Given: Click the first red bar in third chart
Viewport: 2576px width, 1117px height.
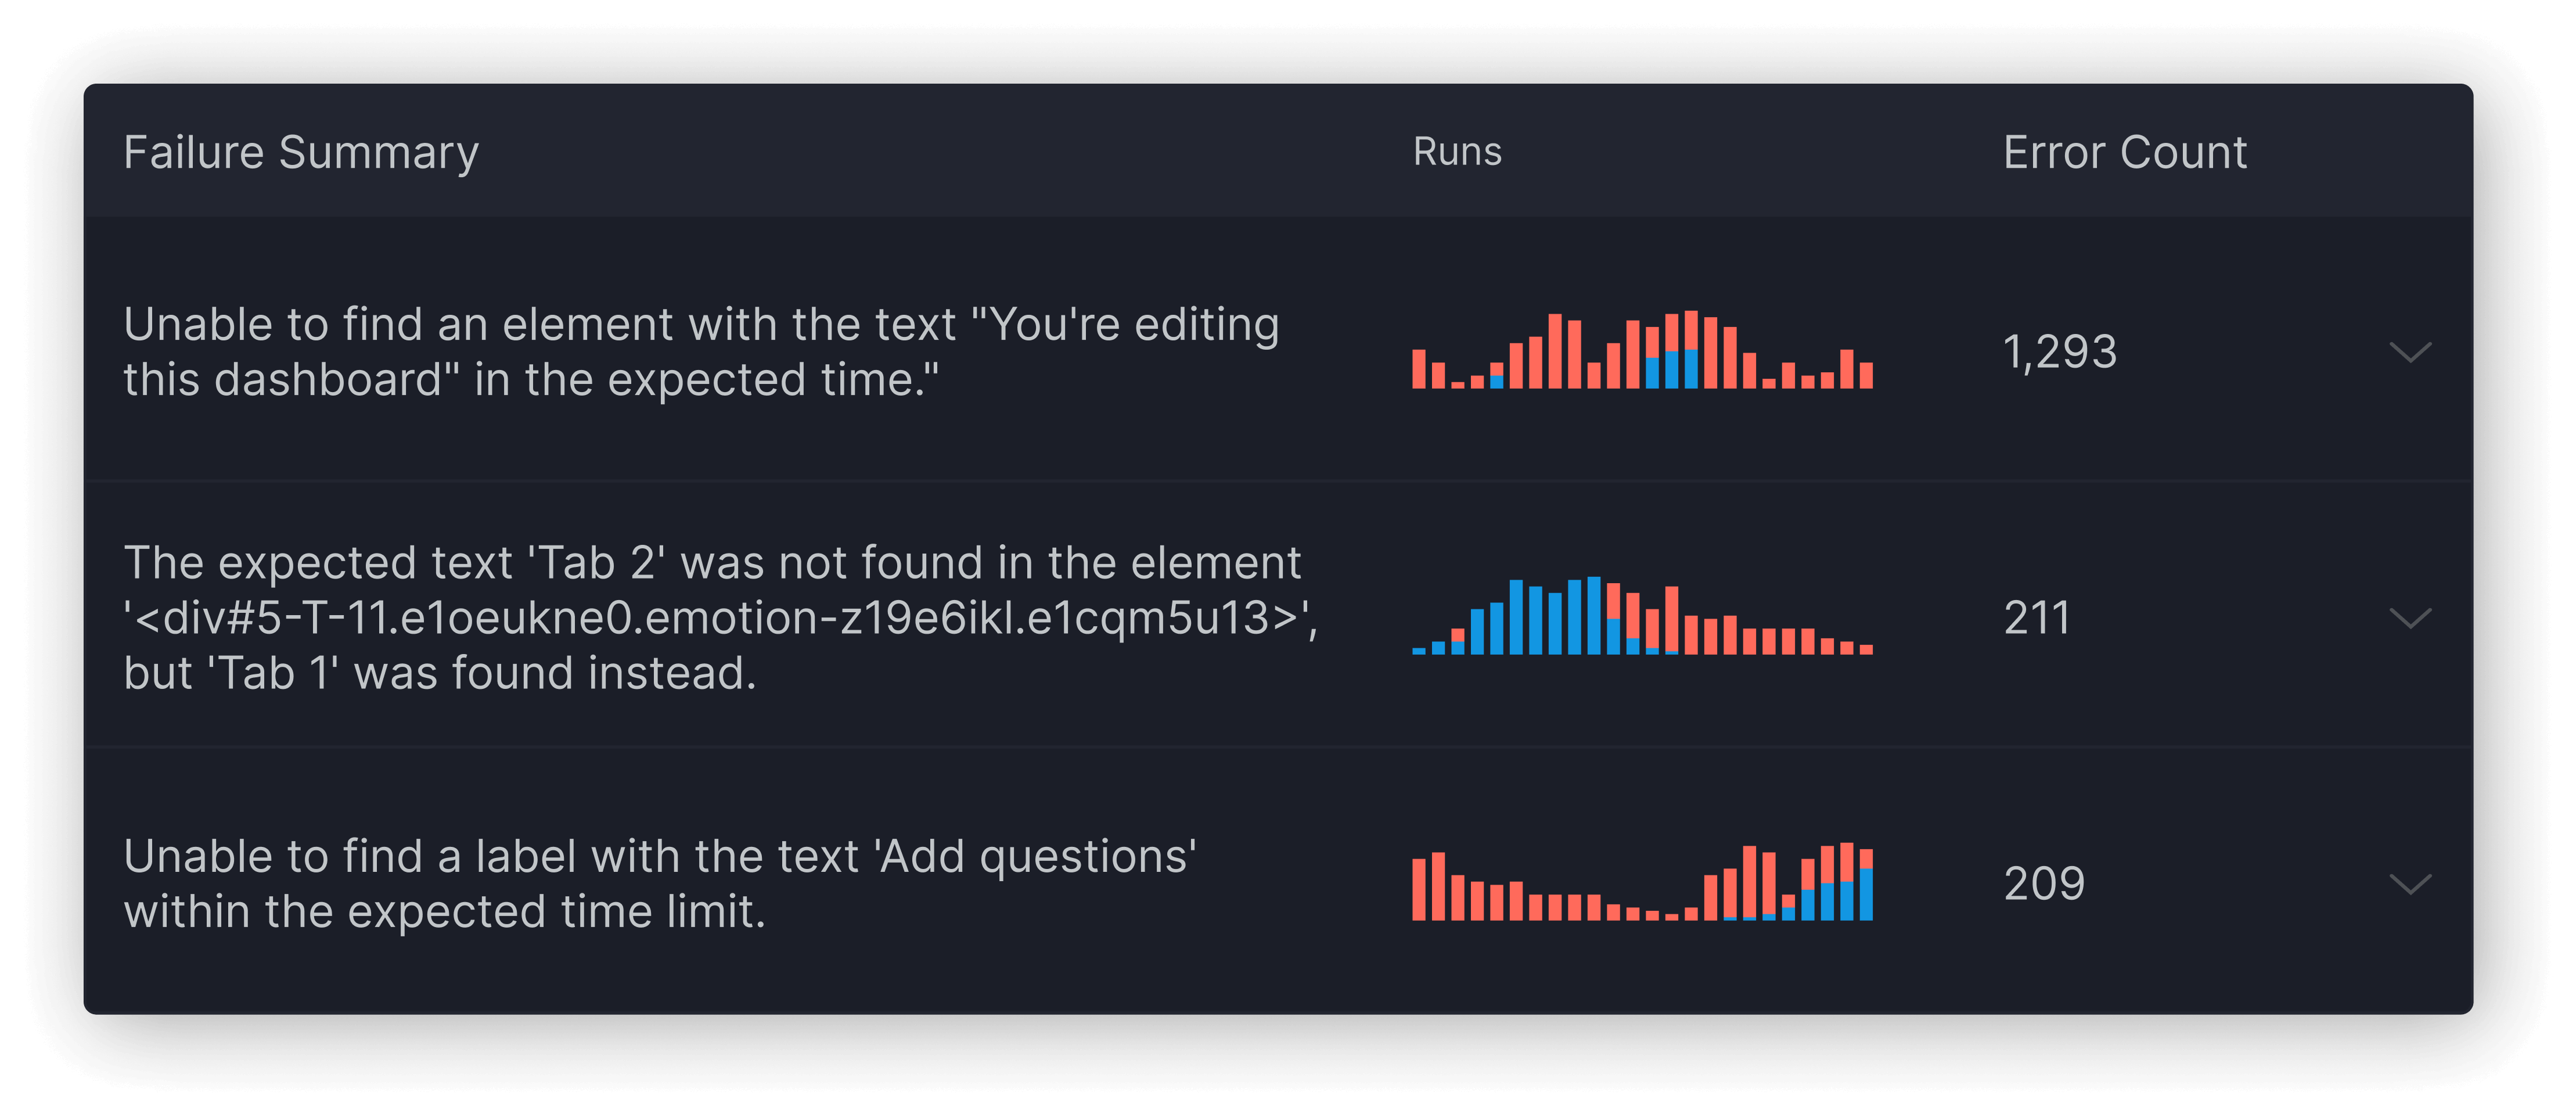Looking at the screenshot, I should tap(1418, 889).
